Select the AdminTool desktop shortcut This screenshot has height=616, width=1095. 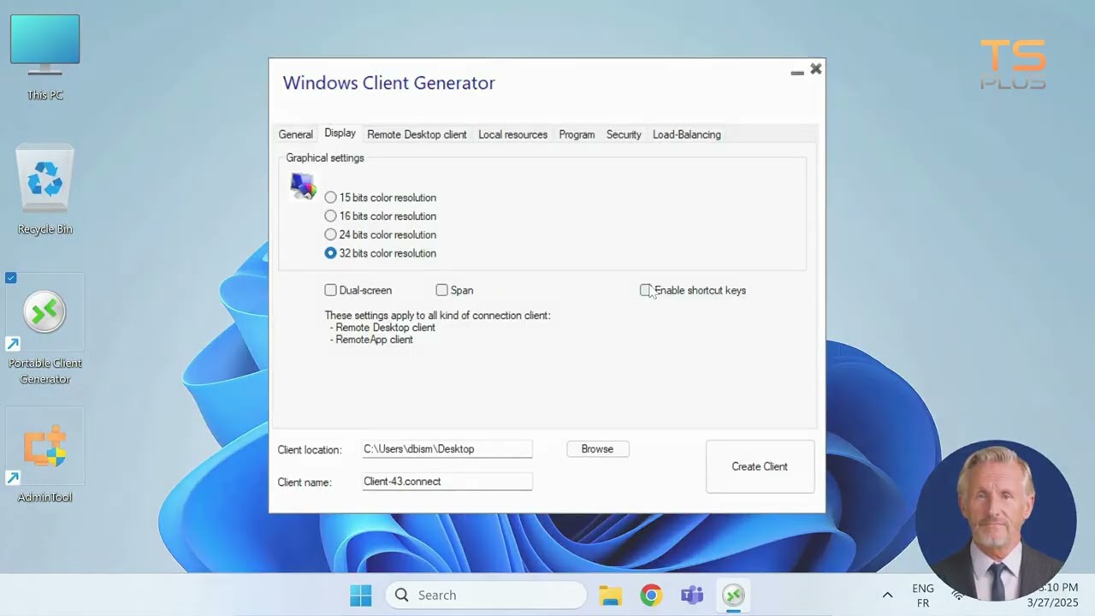click(x=44, y=457)
